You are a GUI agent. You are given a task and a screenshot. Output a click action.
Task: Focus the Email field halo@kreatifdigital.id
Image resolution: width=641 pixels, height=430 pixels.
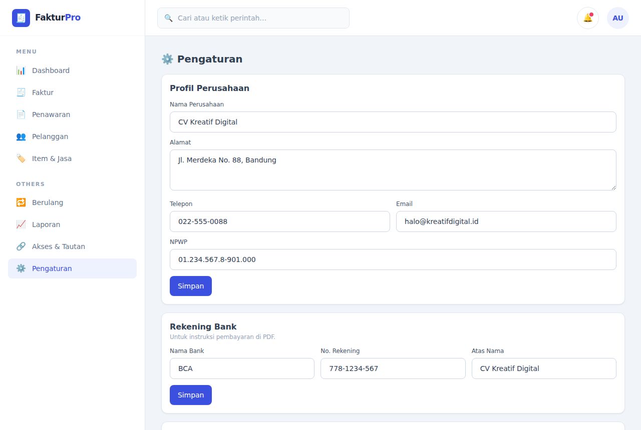tap(506, 221)
